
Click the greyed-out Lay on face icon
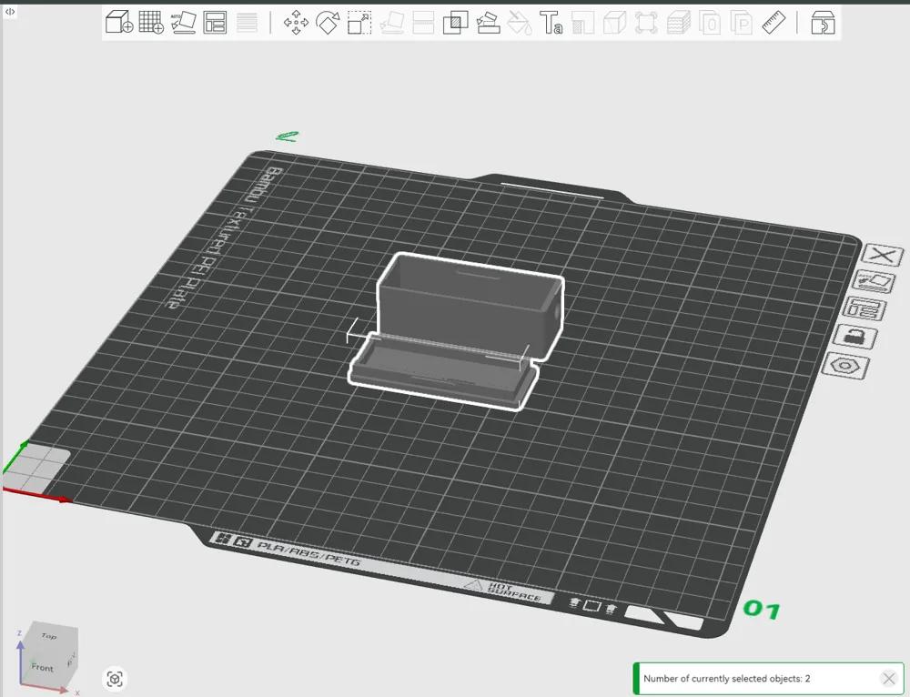391,22
